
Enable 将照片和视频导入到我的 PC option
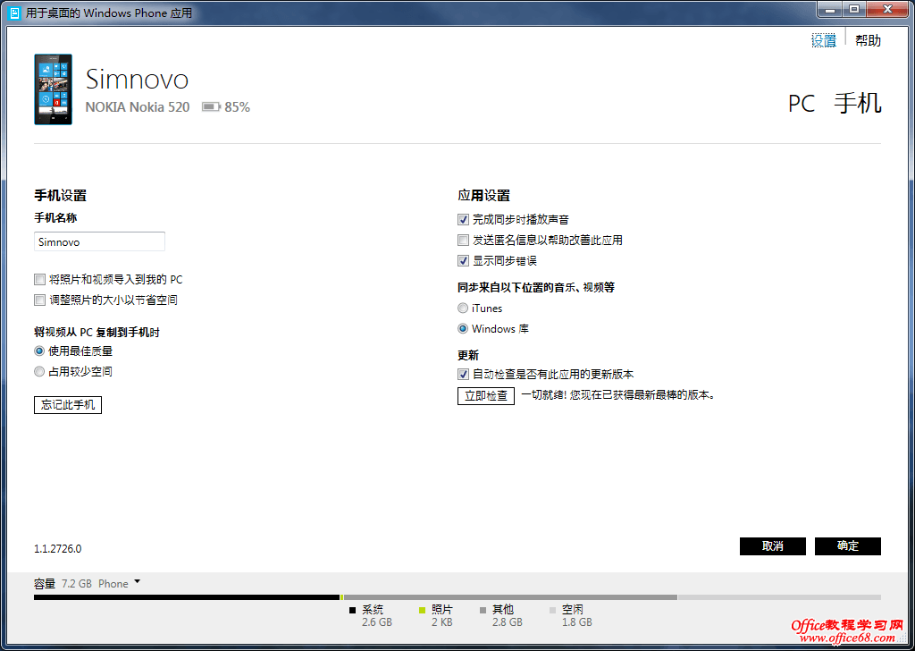tap(39, 279)
